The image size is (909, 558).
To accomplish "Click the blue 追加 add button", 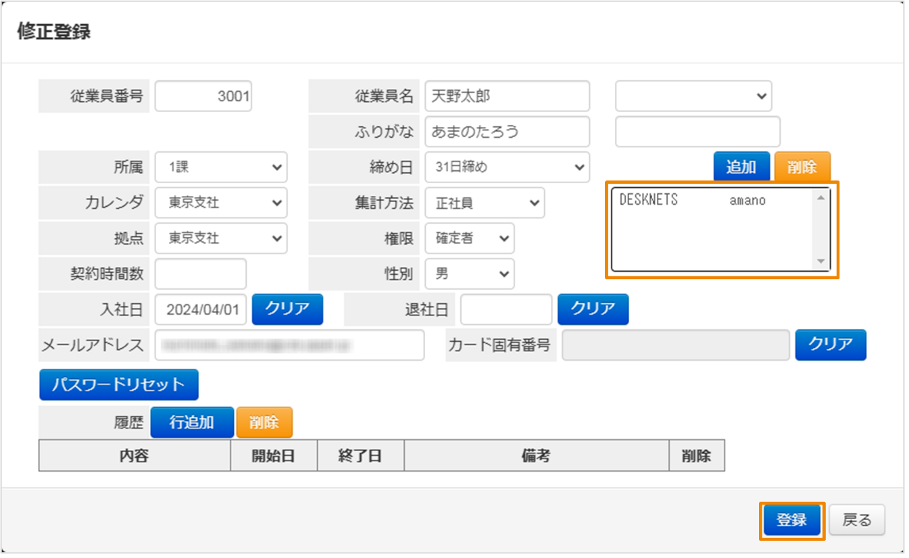I will 741,166.
